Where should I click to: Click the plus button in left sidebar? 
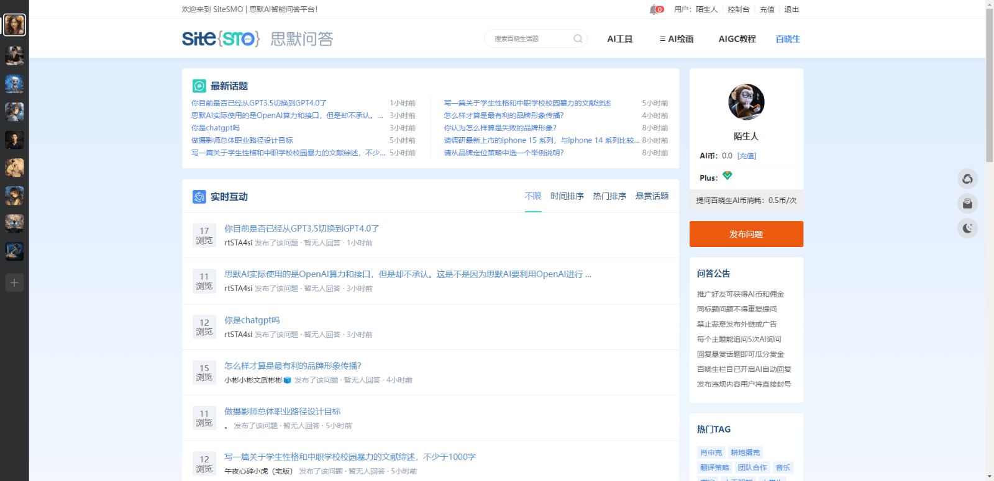15,282
